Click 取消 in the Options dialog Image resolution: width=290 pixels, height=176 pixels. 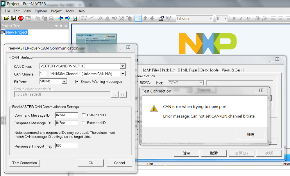214,153
